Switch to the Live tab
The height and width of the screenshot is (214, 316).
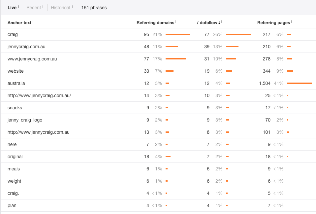coord(12,8)
